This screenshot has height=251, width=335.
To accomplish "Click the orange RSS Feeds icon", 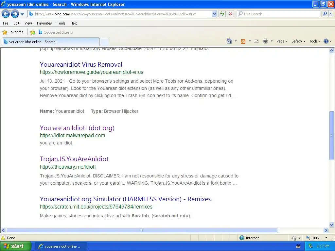I will (243, 42).
